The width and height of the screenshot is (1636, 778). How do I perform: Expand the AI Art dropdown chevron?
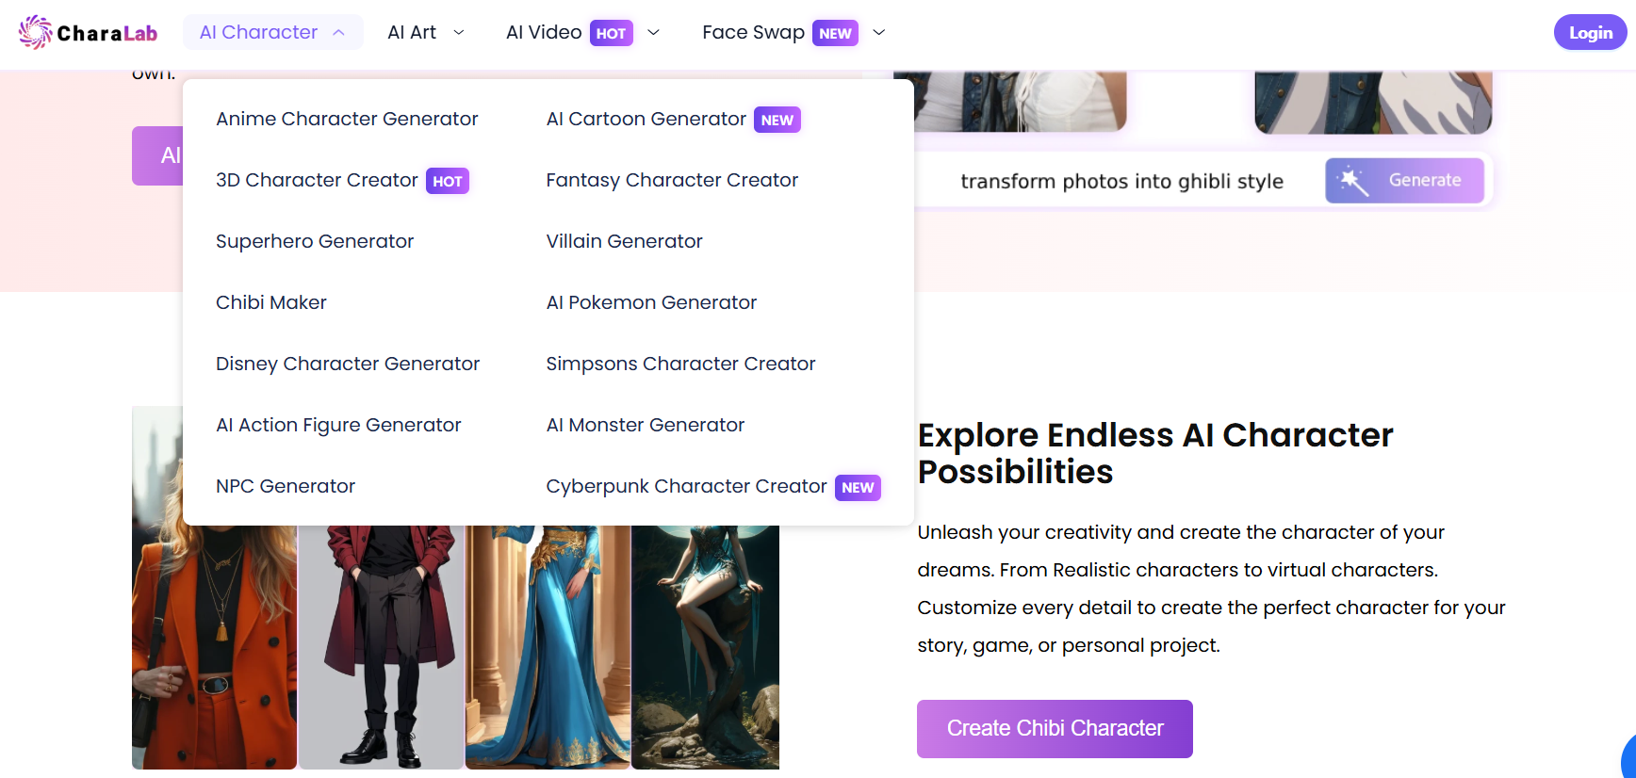459,33
